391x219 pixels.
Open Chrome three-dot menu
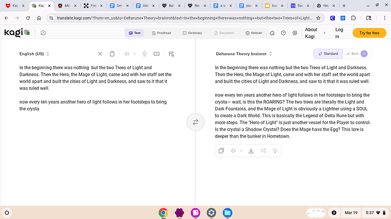click(385, 18)
